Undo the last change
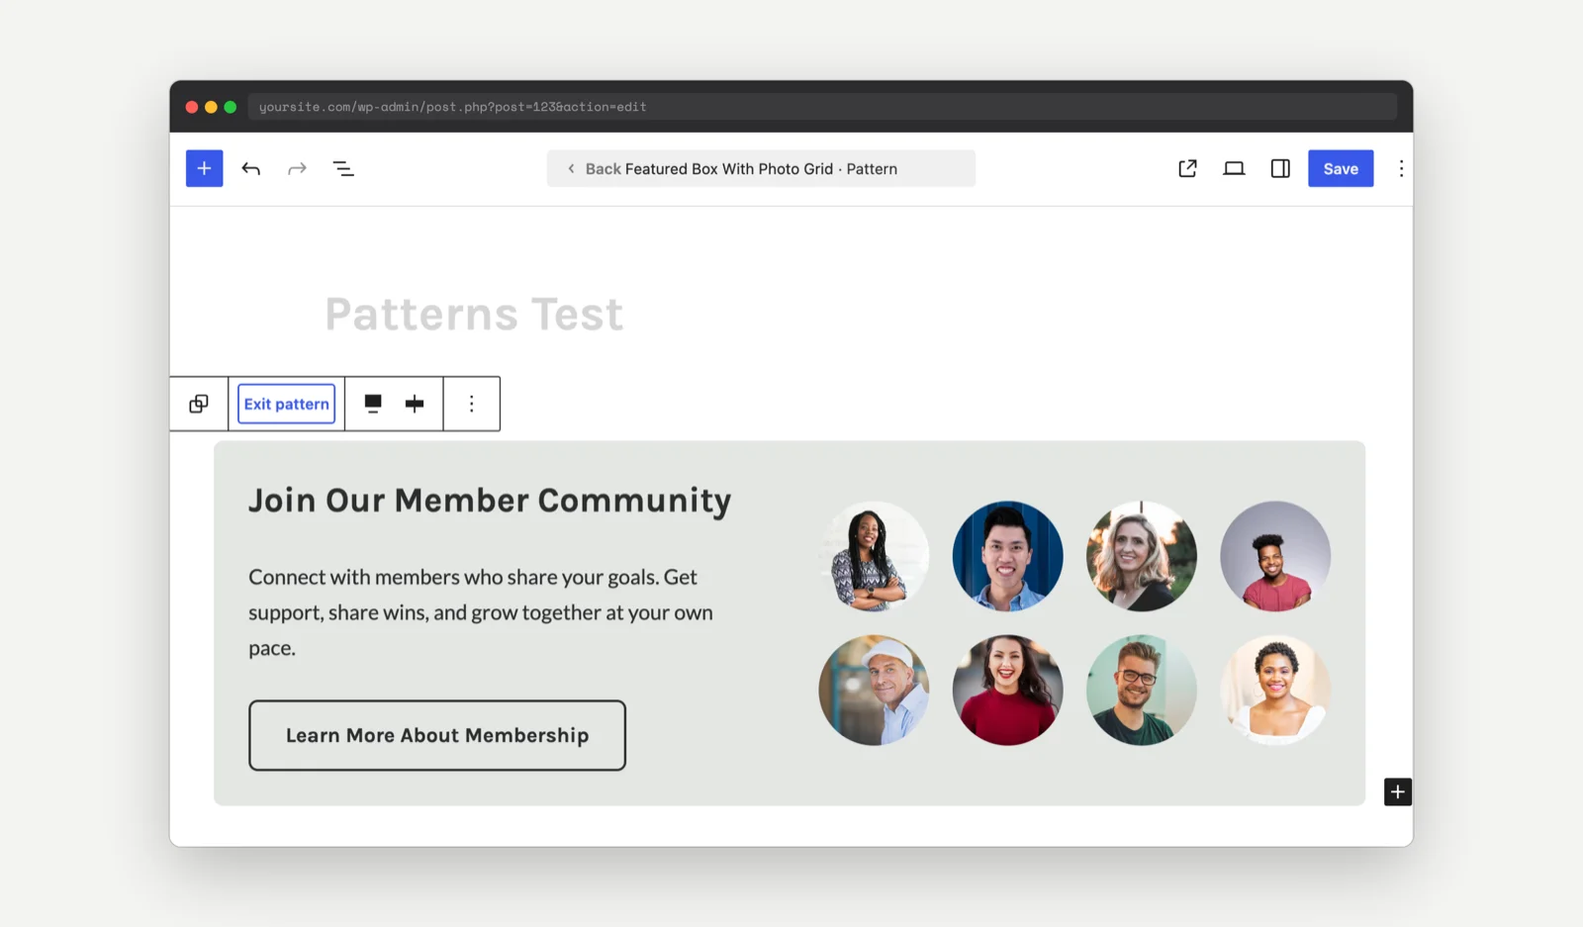Viewport: 1583px width, 927px height. click(x=251, y=168)
